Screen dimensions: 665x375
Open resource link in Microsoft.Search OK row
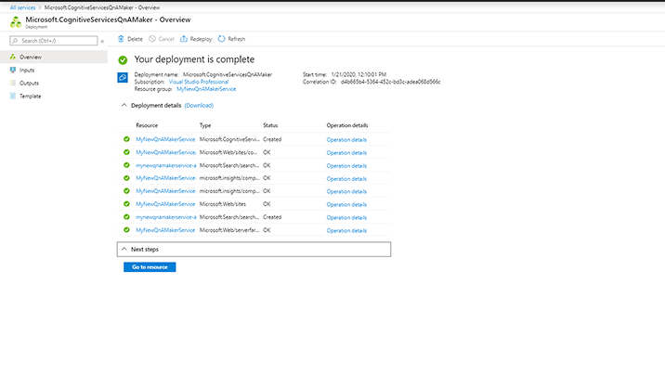point(166,165)
